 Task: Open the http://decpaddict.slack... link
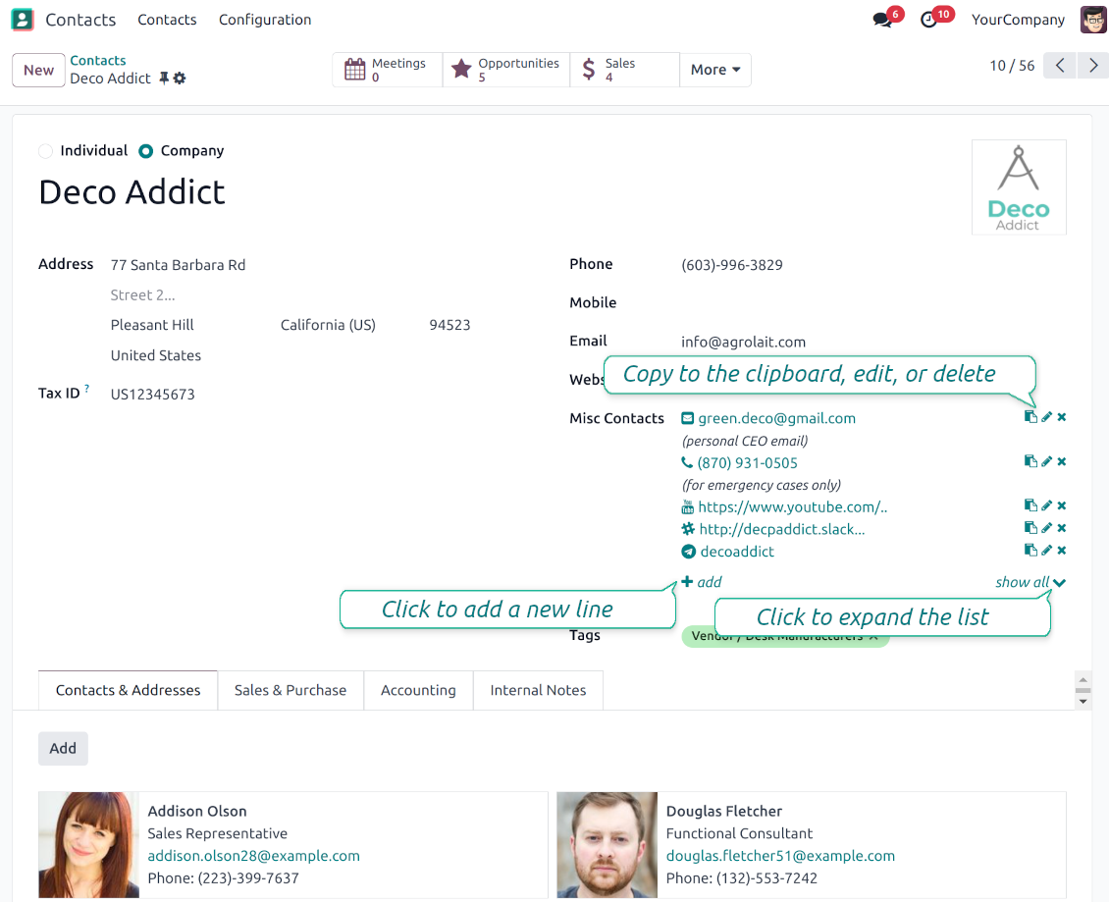coord(781,529)
